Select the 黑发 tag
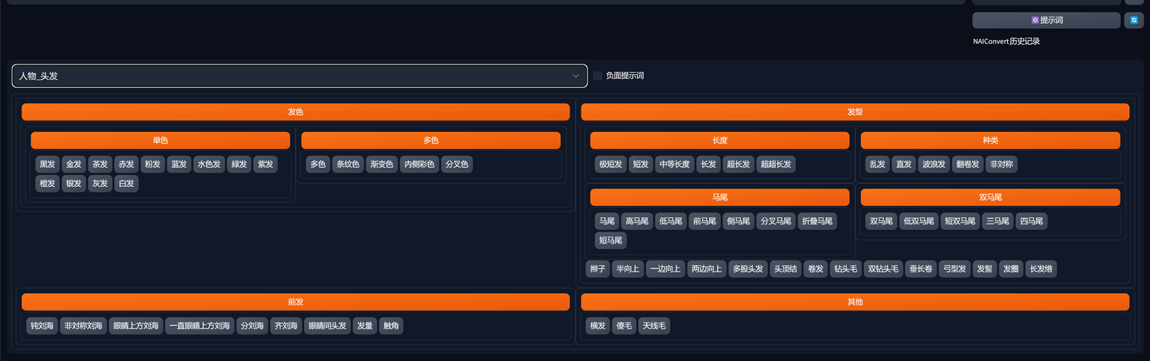 47,165
